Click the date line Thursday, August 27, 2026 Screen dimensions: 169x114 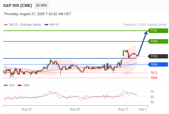38,14
